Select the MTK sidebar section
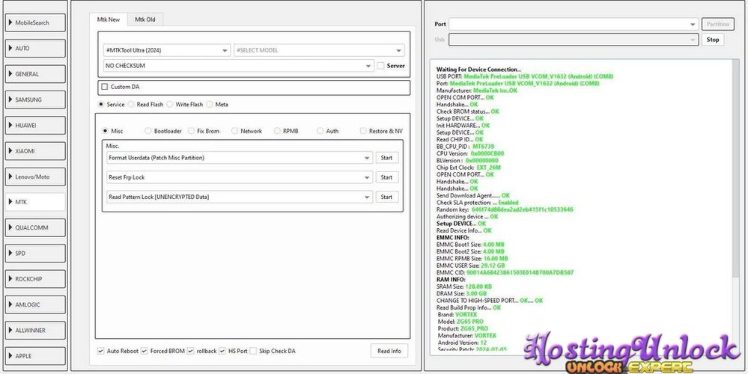This screenshot has width=748, height=374. coord(35,202)
